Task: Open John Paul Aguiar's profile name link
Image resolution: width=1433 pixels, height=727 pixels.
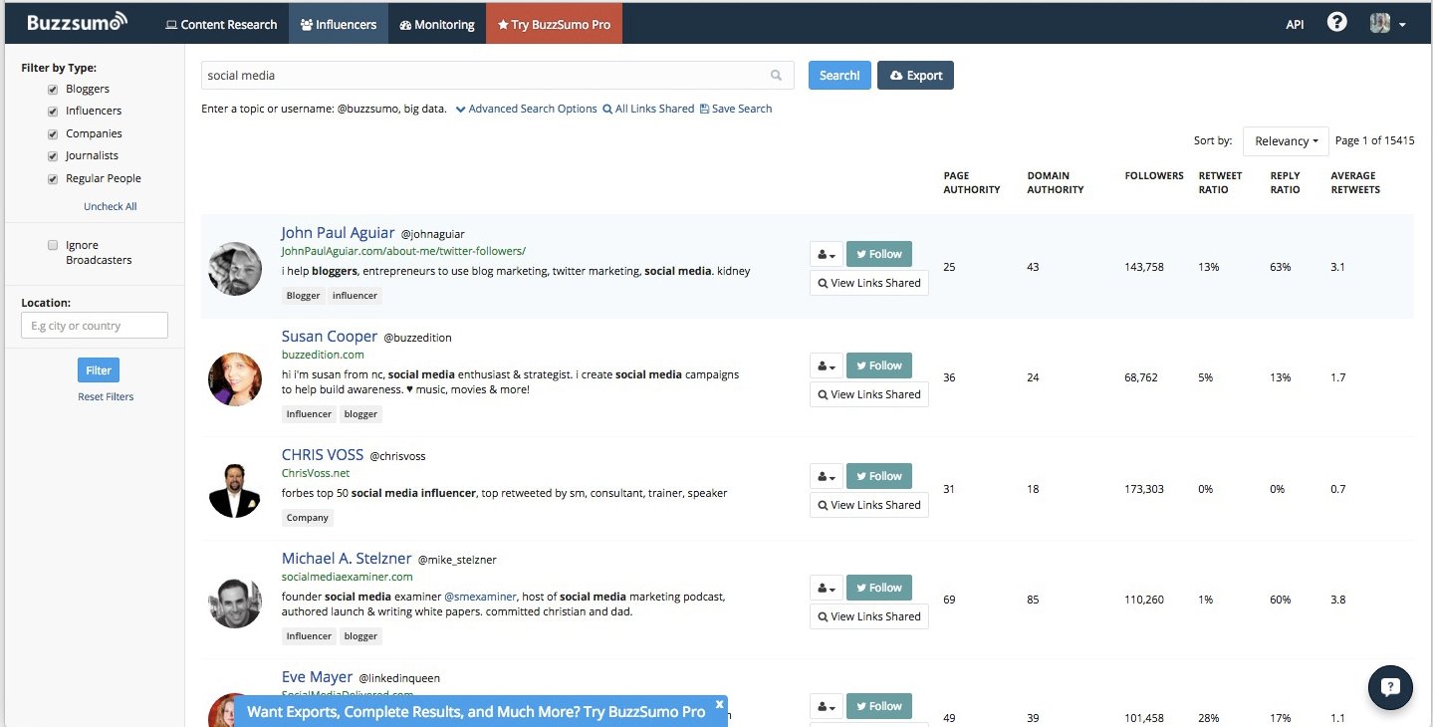Action: click(x=338, y=233)
